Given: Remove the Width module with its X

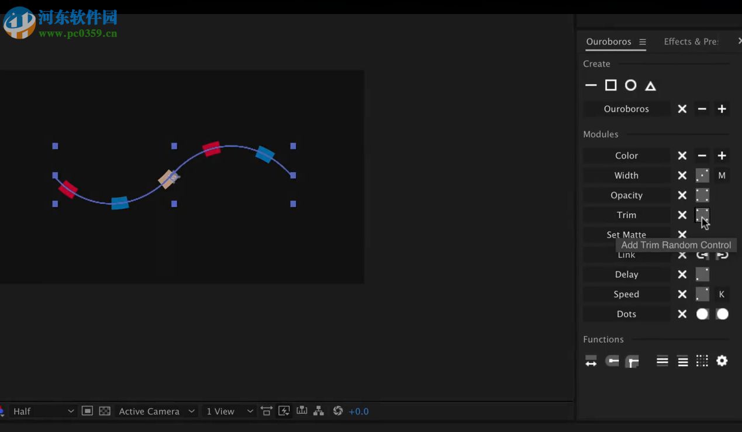Looking at the screenshot, I should (x=682, y=175).
